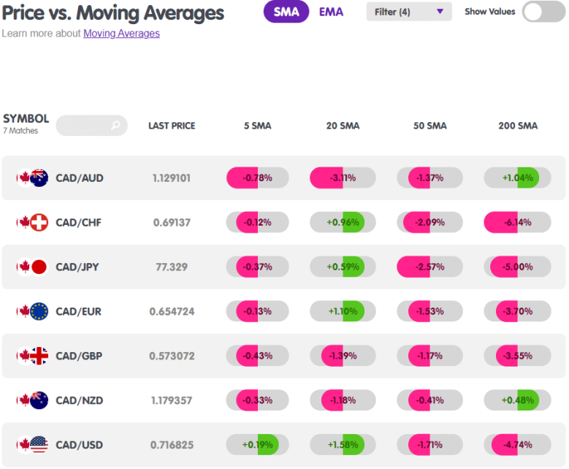Sort by the LAST PRICE column header

pyautogui.click(x=172, y=126)
